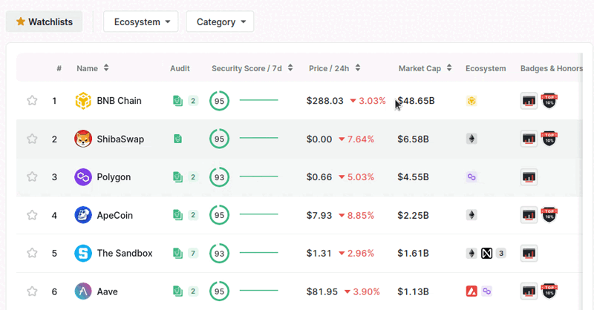This screenshot has width=594, height=310.
Task: Click The Sandbox logo icon
Action: click(83, 254)
